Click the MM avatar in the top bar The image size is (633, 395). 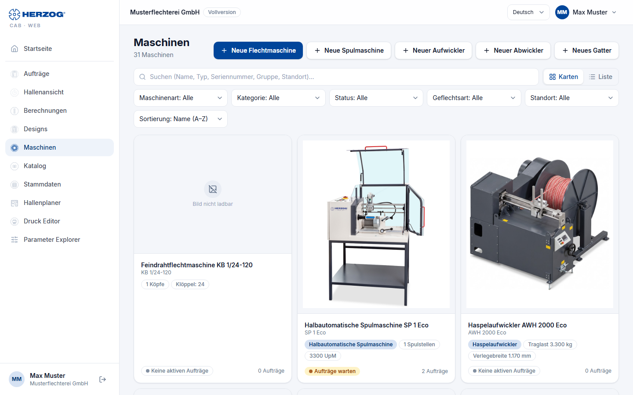(562, 12)
